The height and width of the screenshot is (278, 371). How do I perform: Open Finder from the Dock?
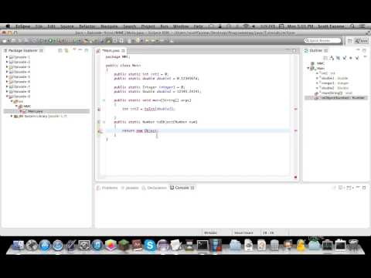pyautogui.click(x=18, y=246)
